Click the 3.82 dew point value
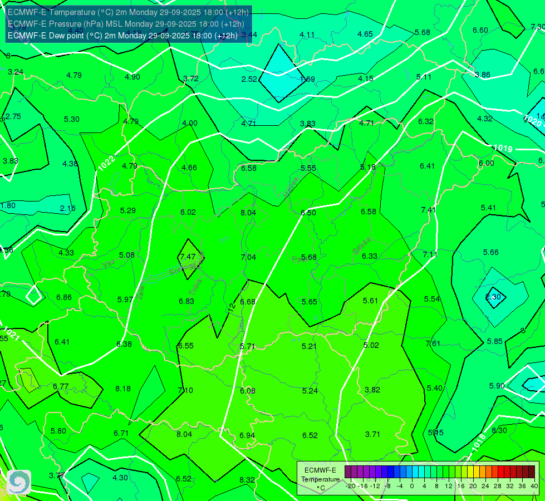The height and width of the screenshot is (501, 545). click(x=372, y=390)
